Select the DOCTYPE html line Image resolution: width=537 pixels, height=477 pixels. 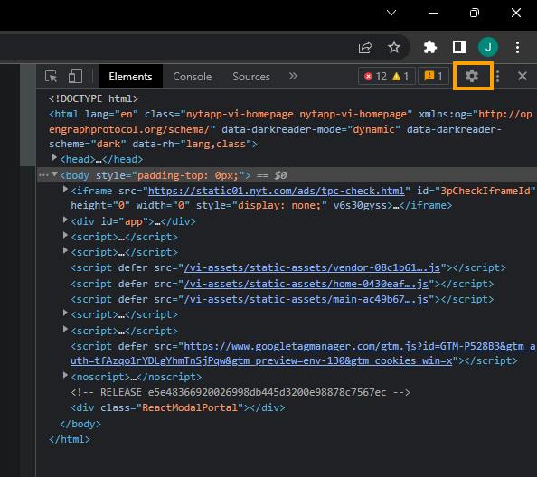[93, 98]
